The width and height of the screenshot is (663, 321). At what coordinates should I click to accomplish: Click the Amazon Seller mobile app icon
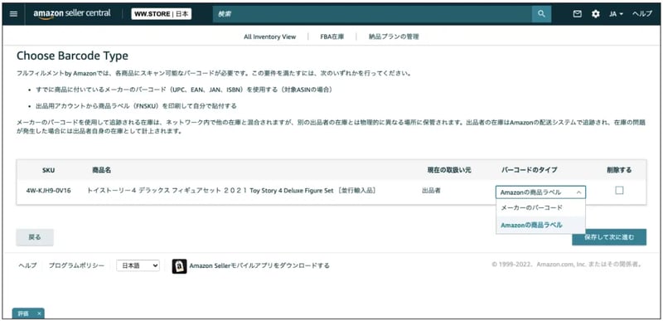179,266
